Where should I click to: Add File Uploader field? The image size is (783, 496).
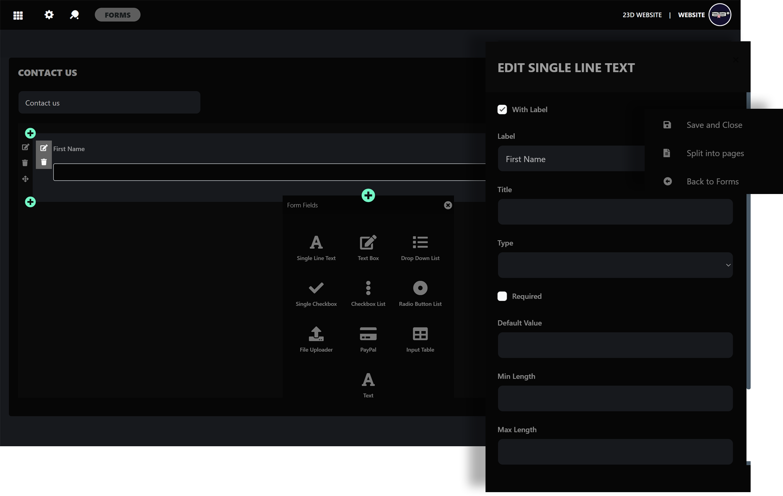click(x=316, y=339)
